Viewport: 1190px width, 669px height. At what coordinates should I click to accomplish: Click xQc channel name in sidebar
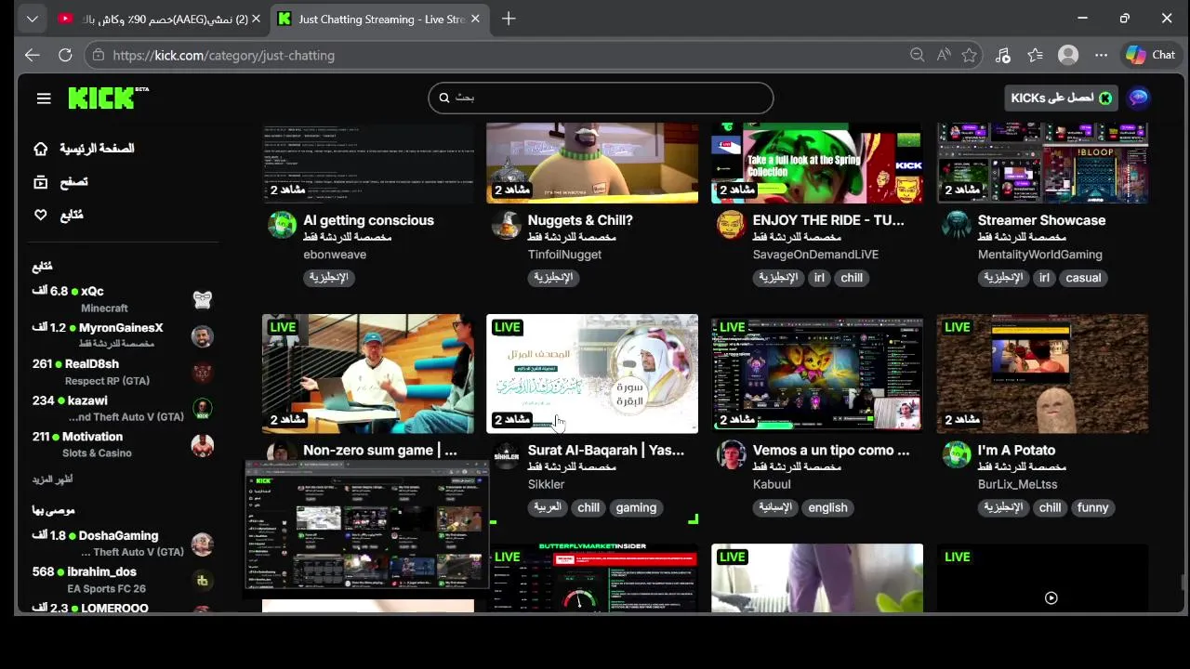tap(92, 292)
